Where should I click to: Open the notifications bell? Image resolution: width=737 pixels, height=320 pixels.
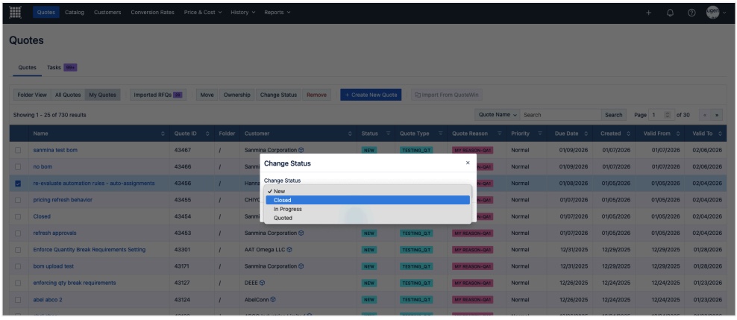670,13
